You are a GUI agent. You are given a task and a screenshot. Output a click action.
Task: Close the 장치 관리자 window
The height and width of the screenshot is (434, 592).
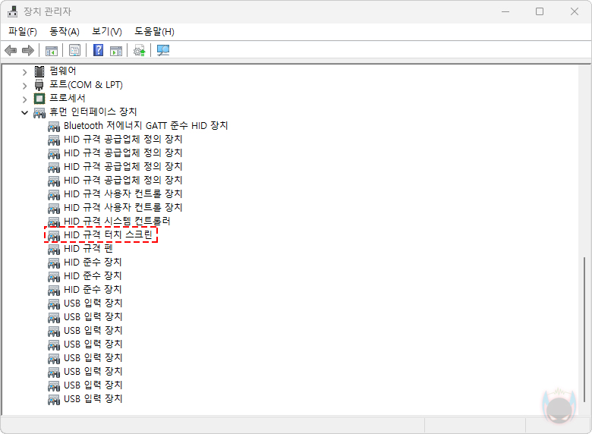click(x=575, y=11)
